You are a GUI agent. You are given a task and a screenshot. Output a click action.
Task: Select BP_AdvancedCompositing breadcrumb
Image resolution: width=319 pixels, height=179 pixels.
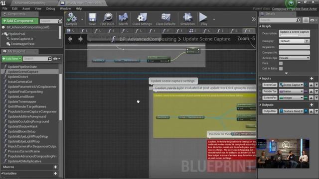coord(148,39)
